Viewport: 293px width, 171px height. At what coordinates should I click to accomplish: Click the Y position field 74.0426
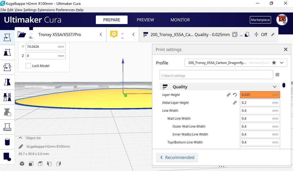coord(45,47)
